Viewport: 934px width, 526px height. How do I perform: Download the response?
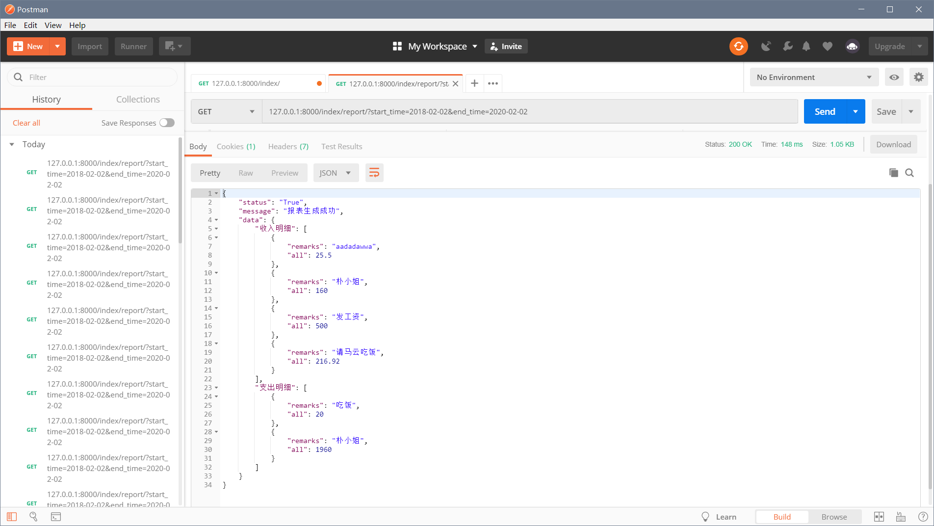893,145
